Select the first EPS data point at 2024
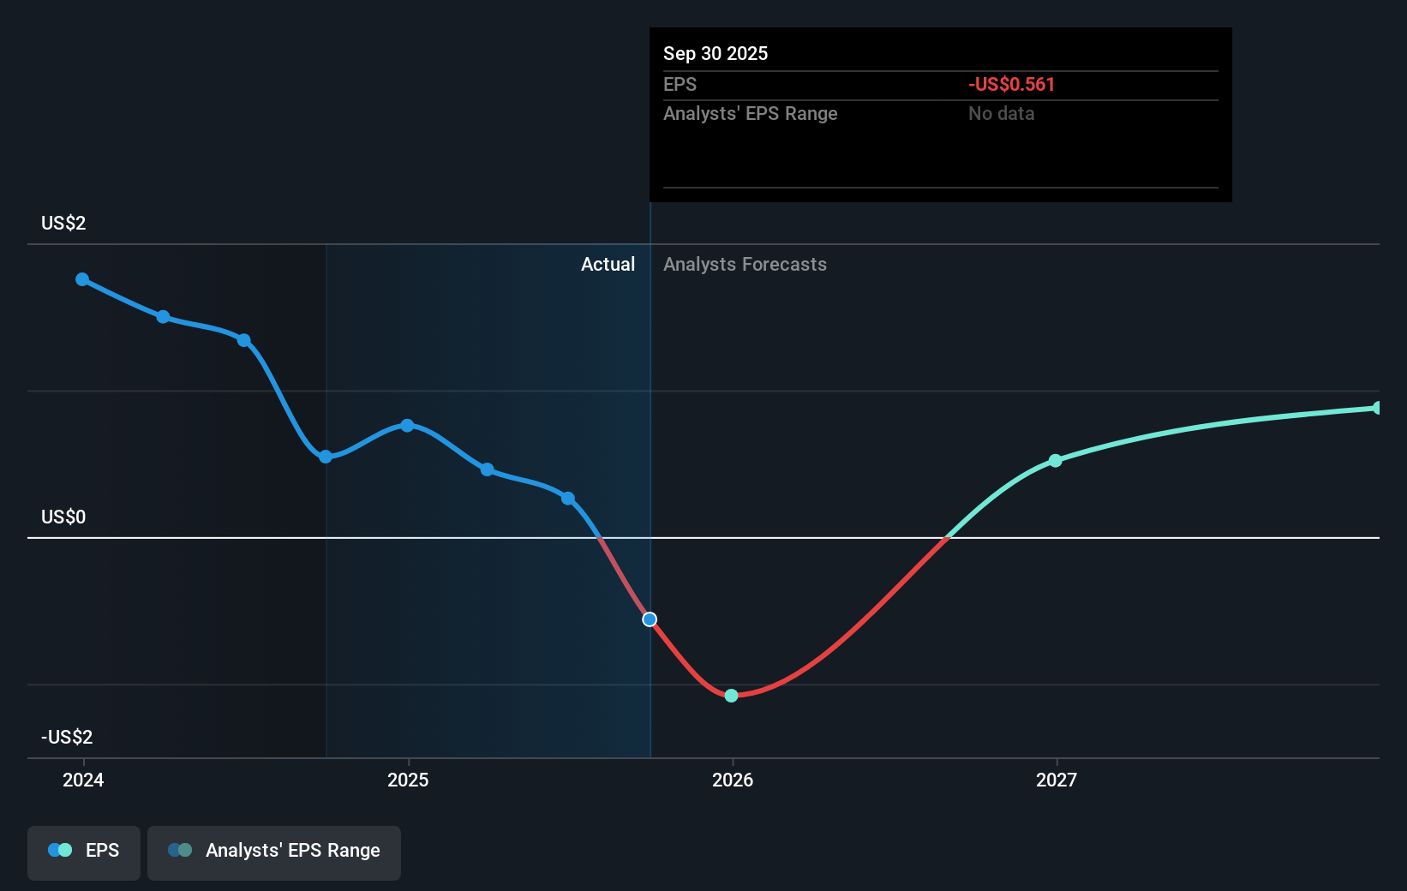This screenshot has width=1407, height=891. click(x=82, y=279)
